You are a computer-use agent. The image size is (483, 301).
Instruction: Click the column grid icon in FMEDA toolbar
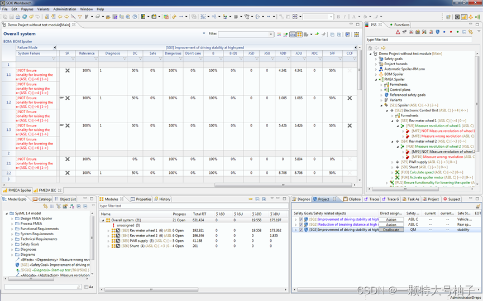click(357, 35)
